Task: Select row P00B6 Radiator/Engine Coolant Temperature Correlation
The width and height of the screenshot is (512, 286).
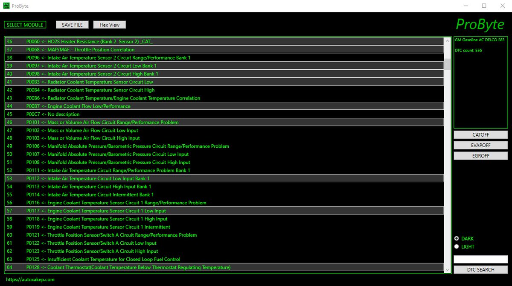Action: [224, 98]
